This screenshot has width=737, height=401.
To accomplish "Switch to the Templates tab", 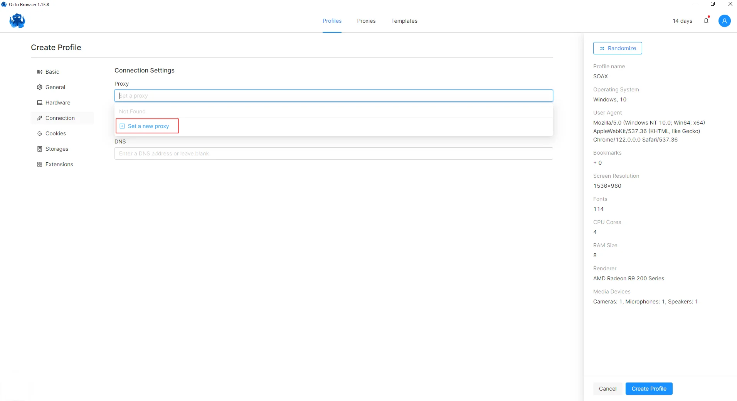I will [x=404, y=21].
